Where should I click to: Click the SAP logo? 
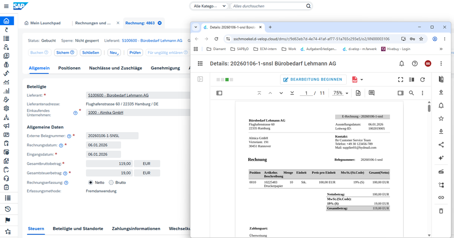click(20, 6)
